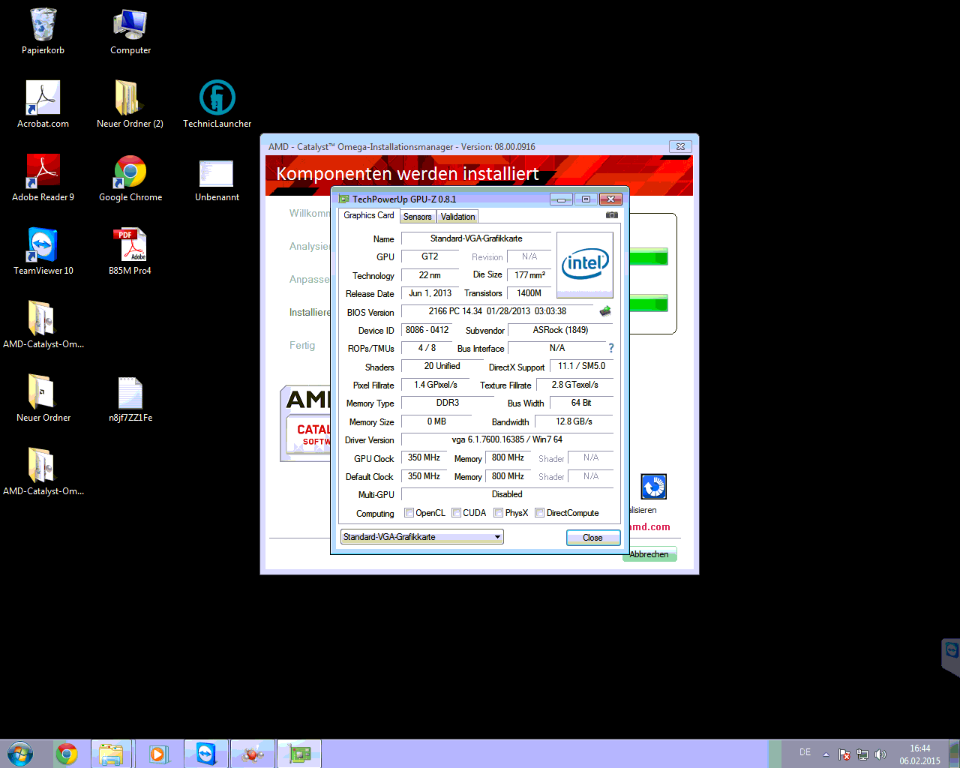Switch to the Graphics Card tab
The width and height of the screenshot is (960, 768).
[369, 215]
